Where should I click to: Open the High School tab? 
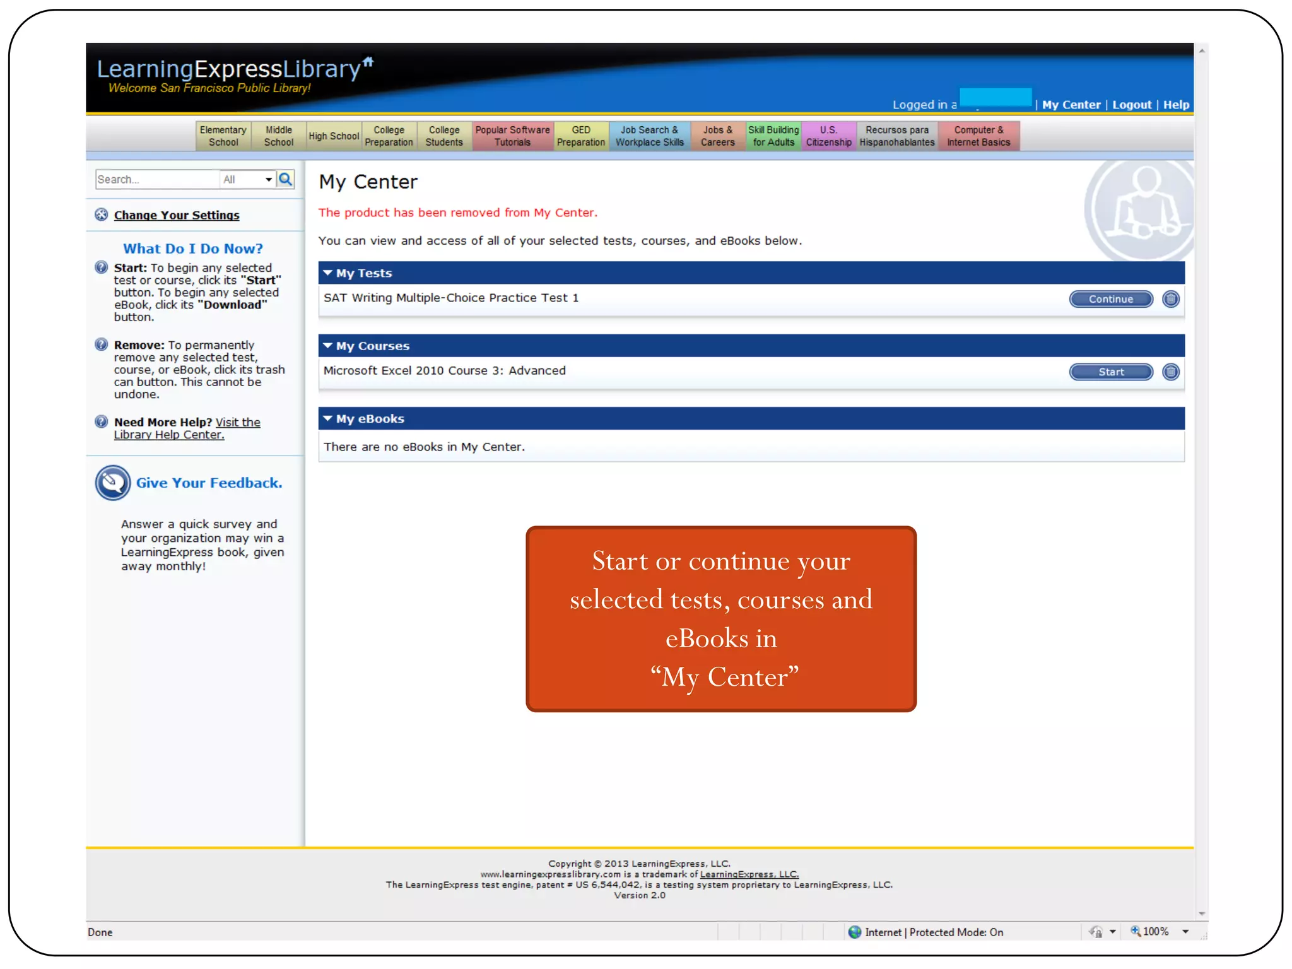334,136
